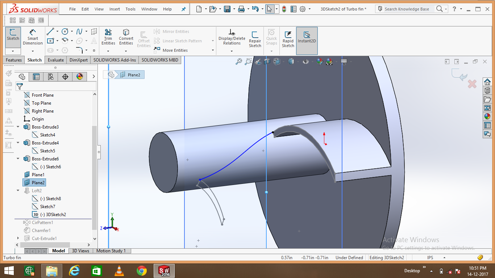
Task: Toggle Quick Snaps on
Action: pyautogui.click(x=271, y=36)
